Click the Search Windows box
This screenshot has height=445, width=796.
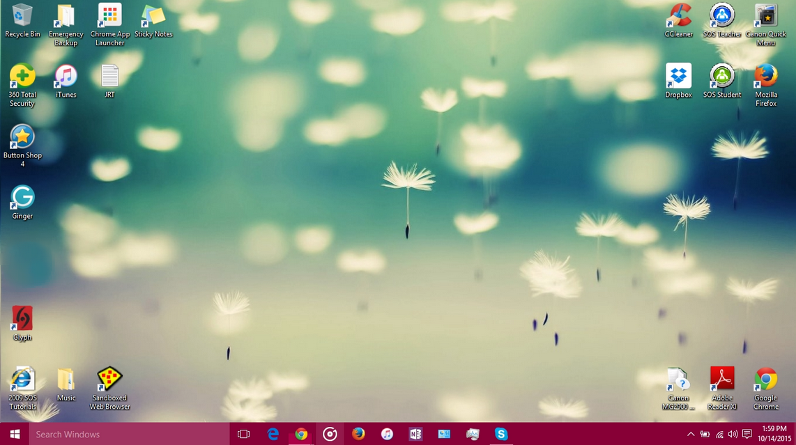click(129, 435)
